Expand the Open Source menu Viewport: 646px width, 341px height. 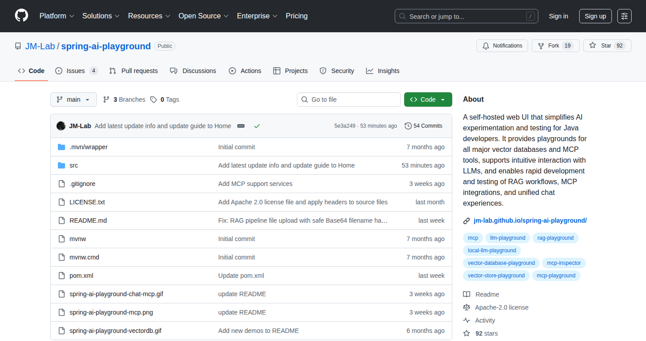[x=204, y=16]
